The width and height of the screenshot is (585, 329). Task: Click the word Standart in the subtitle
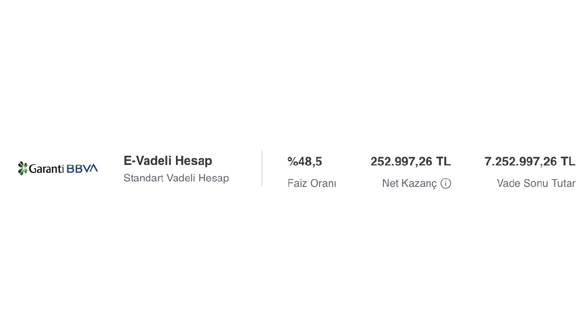pos(144,178)
